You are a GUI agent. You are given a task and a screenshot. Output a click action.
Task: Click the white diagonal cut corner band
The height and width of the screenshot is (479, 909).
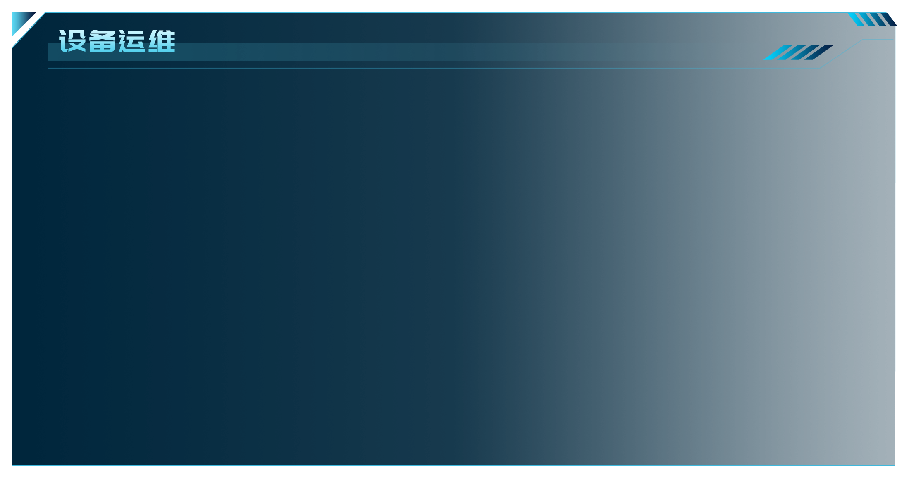click(x=28, y=30)
